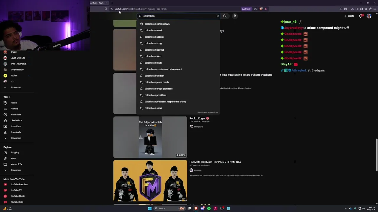
Task: Clear the search box with the X icon
Action: pos(218,16)
